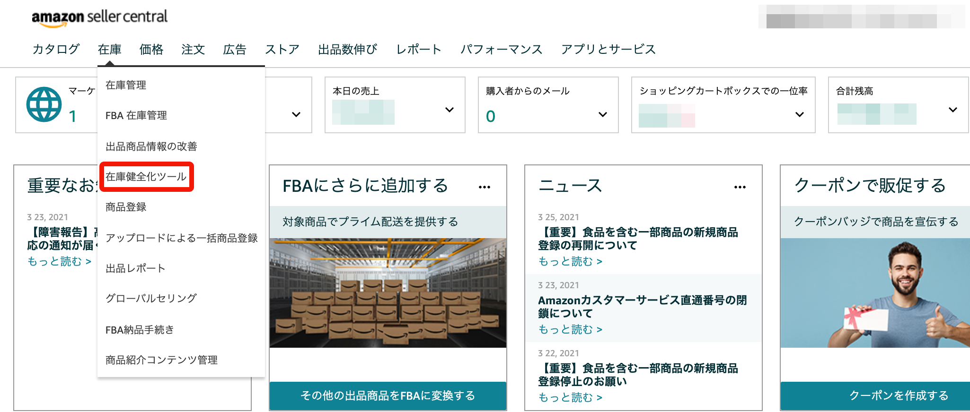Click the coupon man thumbs-up image

[875, 293]
